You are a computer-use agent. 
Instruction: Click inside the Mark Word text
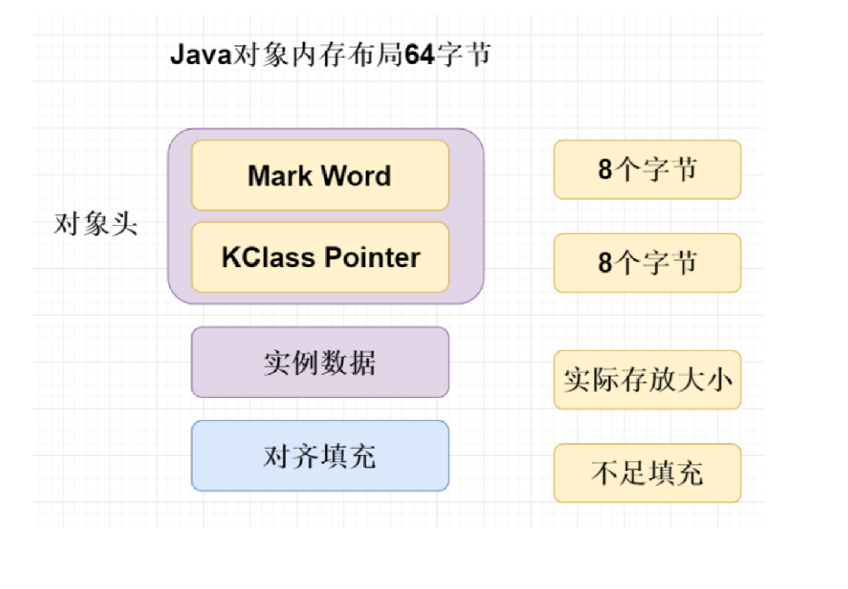pyautogui.click(x=319, y=176)
